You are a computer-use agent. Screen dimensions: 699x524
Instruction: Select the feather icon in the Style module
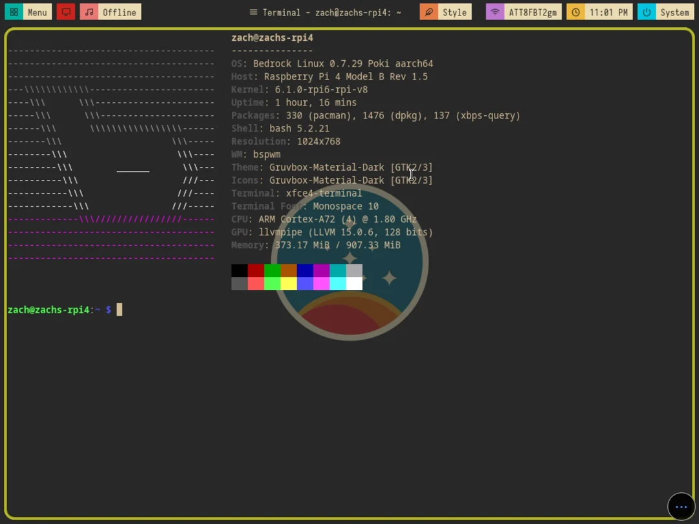pyautogui.click(x=428, y=12)
